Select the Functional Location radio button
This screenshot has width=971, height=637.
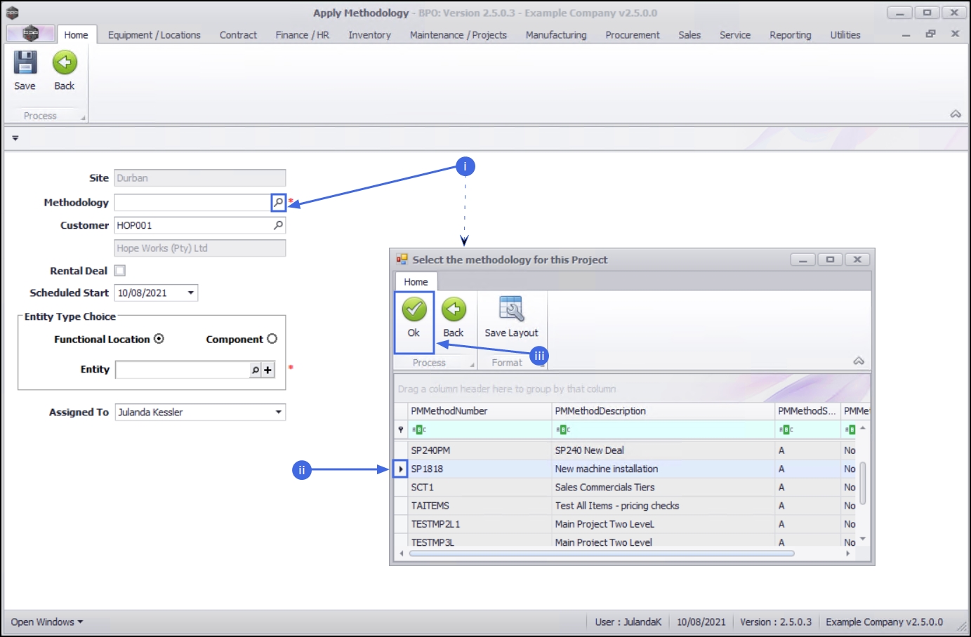[159, 339]
